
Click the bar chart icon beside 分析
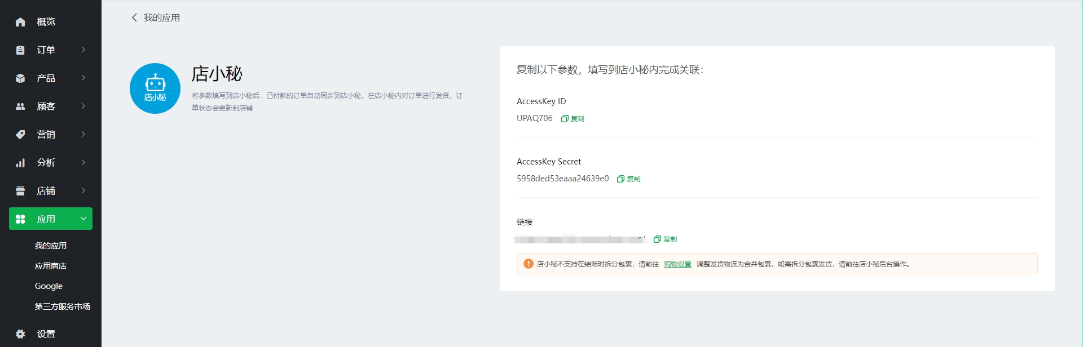click(20, 163)
